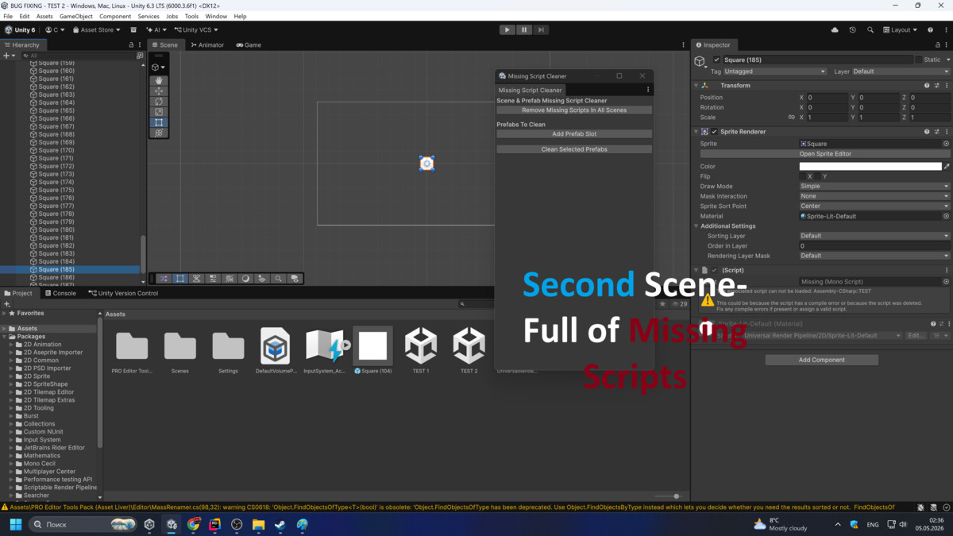Screen dimensions: 953x536
Task: Open the TEST 1 scene asset
Action: pyautogui.click(x=421, y=350)
